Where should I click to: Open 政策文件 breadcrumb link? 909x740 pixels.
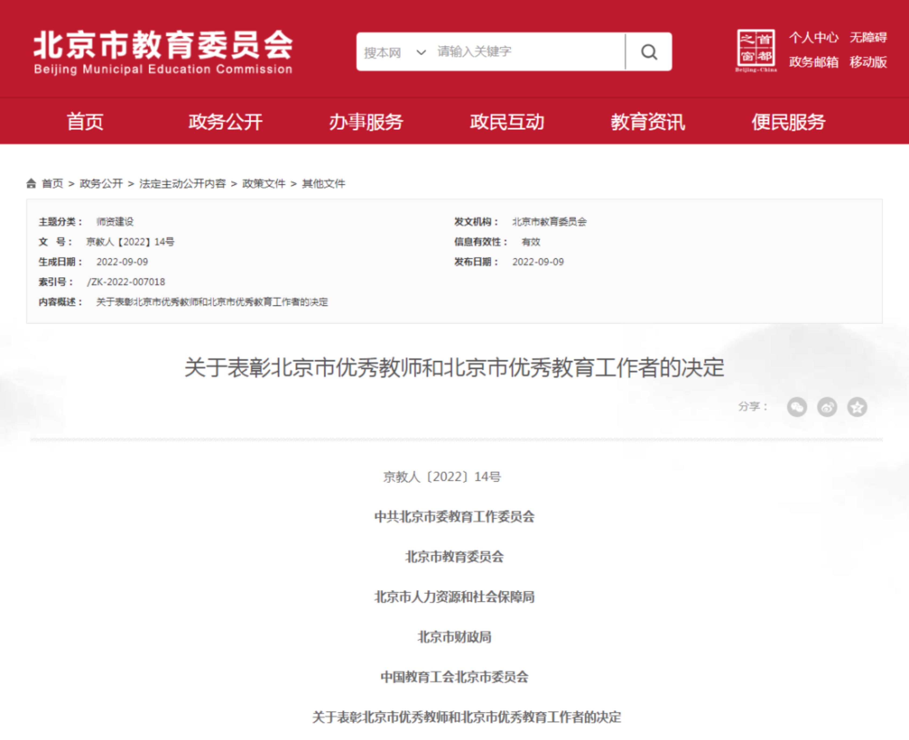264,184
